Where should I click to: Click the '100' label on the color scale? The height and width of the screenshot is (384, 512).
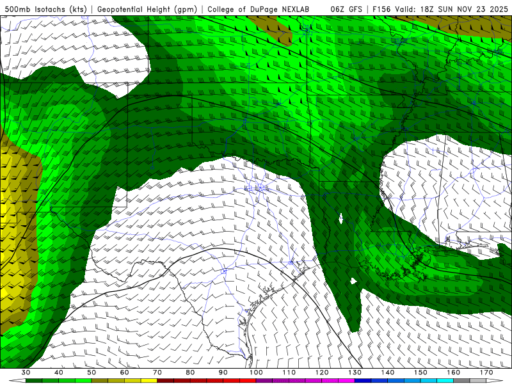(257, 372)
